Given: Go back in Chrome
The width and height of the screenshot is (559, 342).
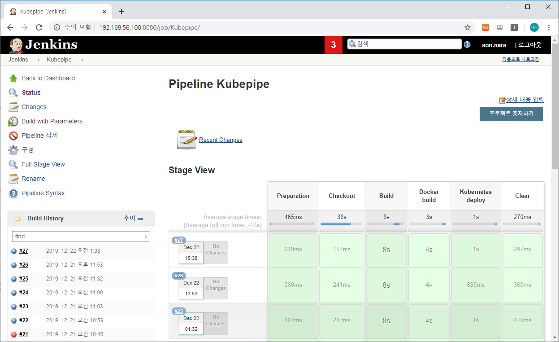Looking at the screenshot, I should pos(10,27).
